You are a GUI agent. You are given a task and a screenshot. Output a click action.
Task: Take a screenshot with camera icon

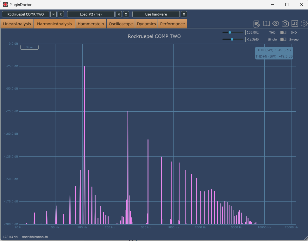tap(285, 23)
